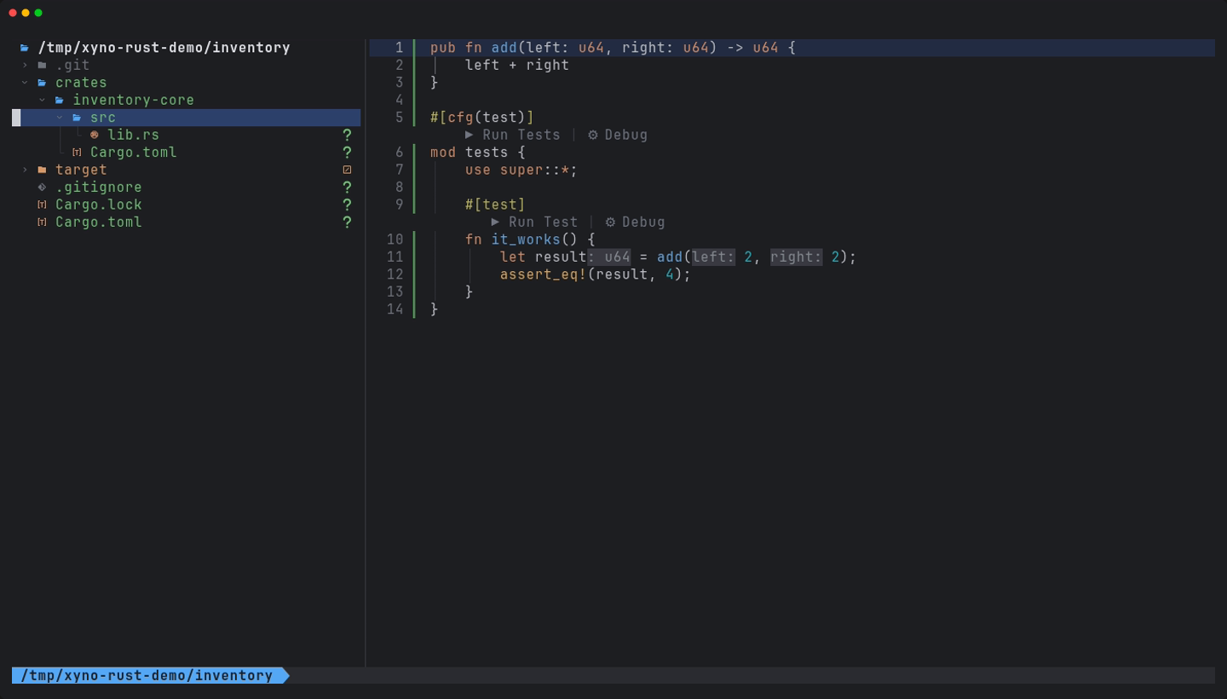The width and height of the screenshot is (1227, 699).
Task: Click the git icon beside .gitignore
Action: pos(42,188)
